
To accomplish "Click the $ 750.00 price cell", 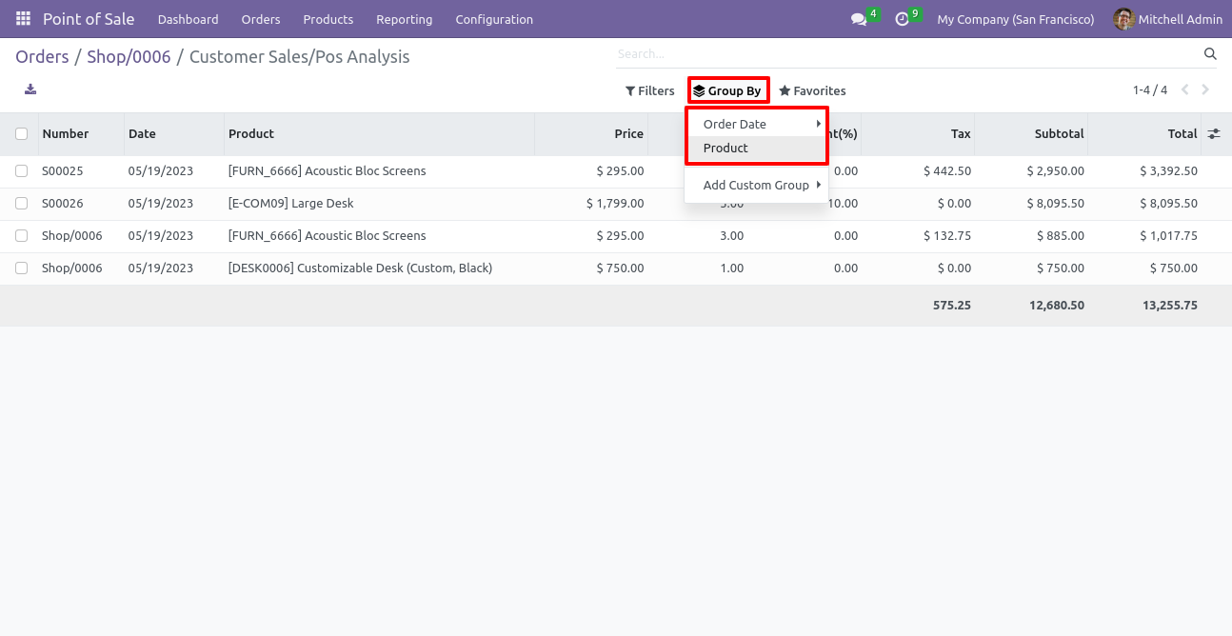I will click(620, 268).
